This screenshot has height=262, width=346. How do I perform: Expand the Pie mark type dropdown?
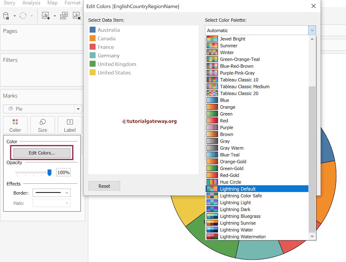[78, 109]
